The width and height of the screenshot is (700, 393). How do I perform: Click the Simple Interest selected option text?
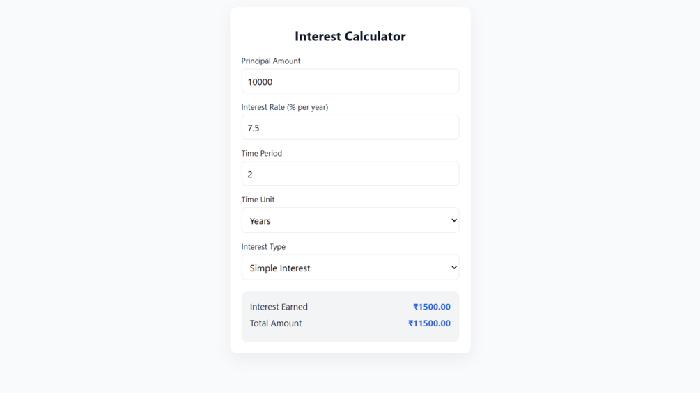(280, 268)
